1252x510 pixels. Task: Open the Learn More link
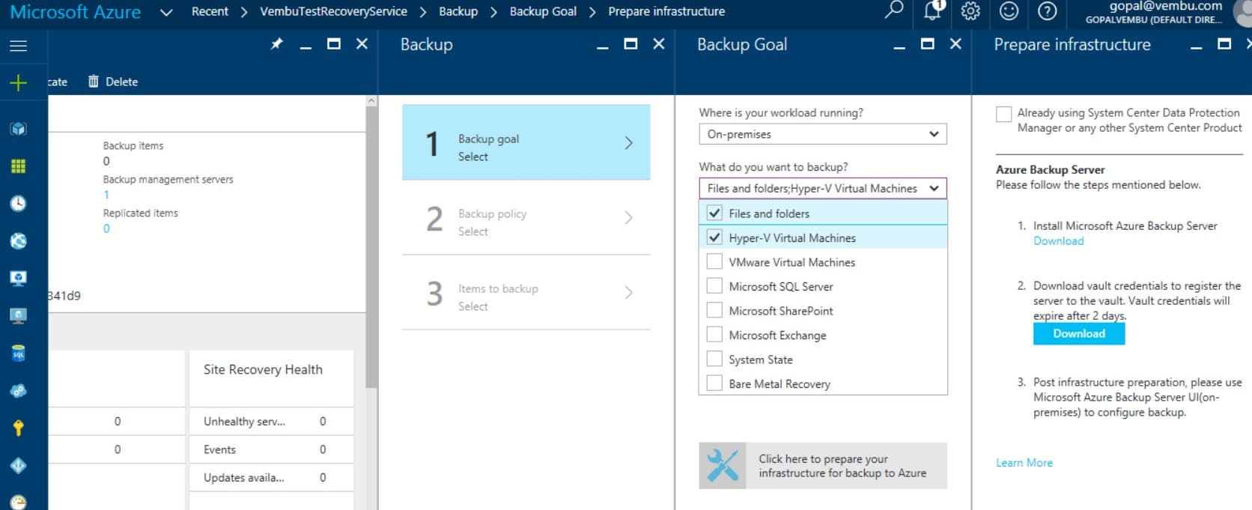[1024, 463]
